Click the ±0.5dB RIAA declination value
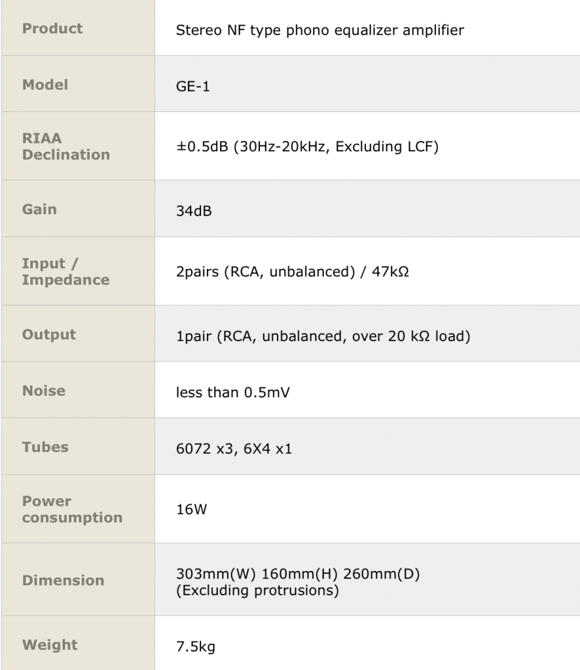This screenshot has height=670, width=580. (306, 147)
